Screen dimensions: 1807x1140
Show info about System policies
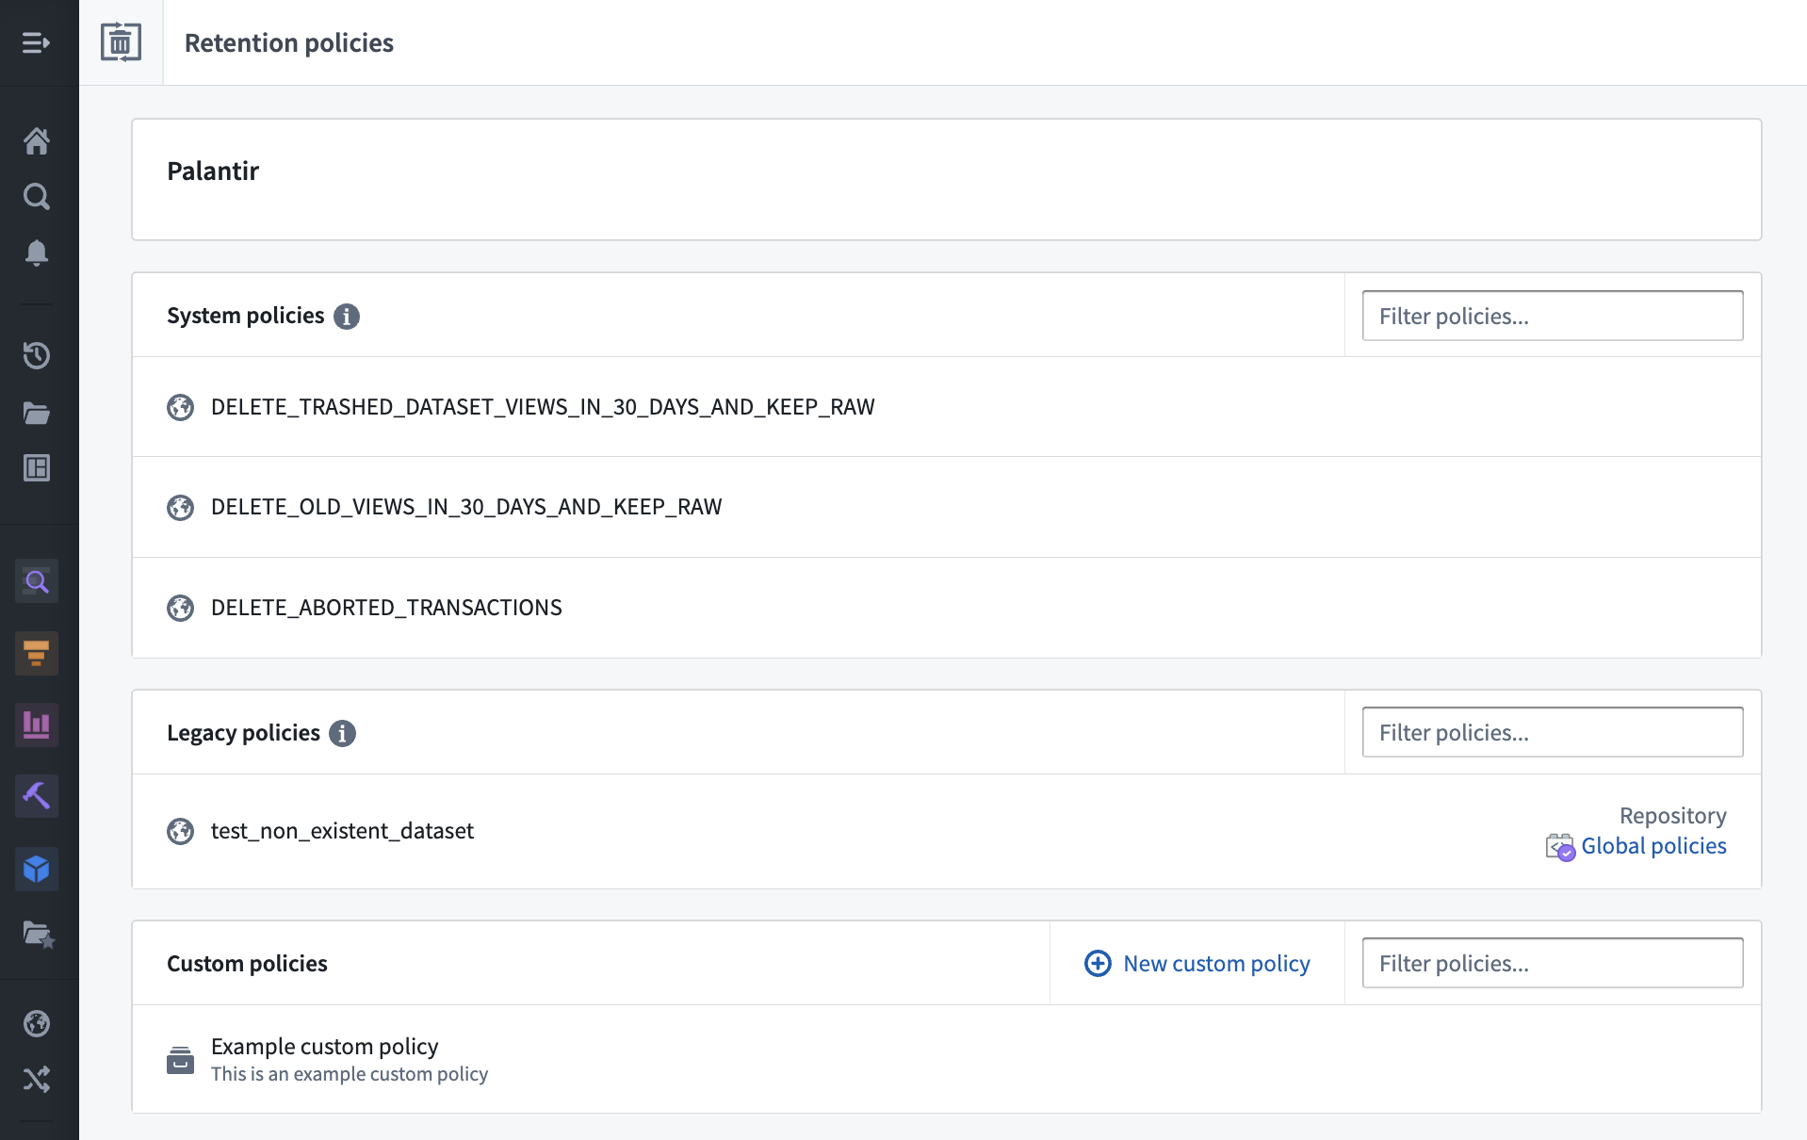[x=347, y=317]
